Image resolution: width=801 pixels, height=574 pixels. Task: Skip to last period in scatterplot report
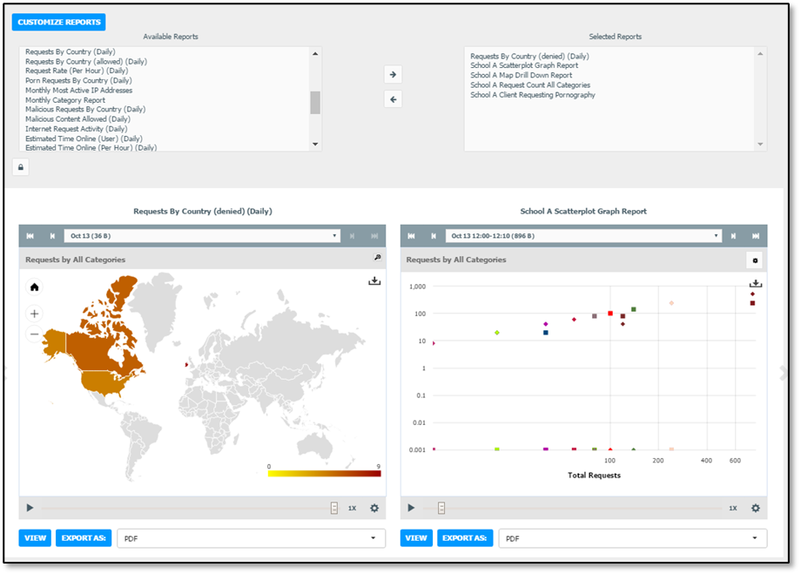coord(756,236)
